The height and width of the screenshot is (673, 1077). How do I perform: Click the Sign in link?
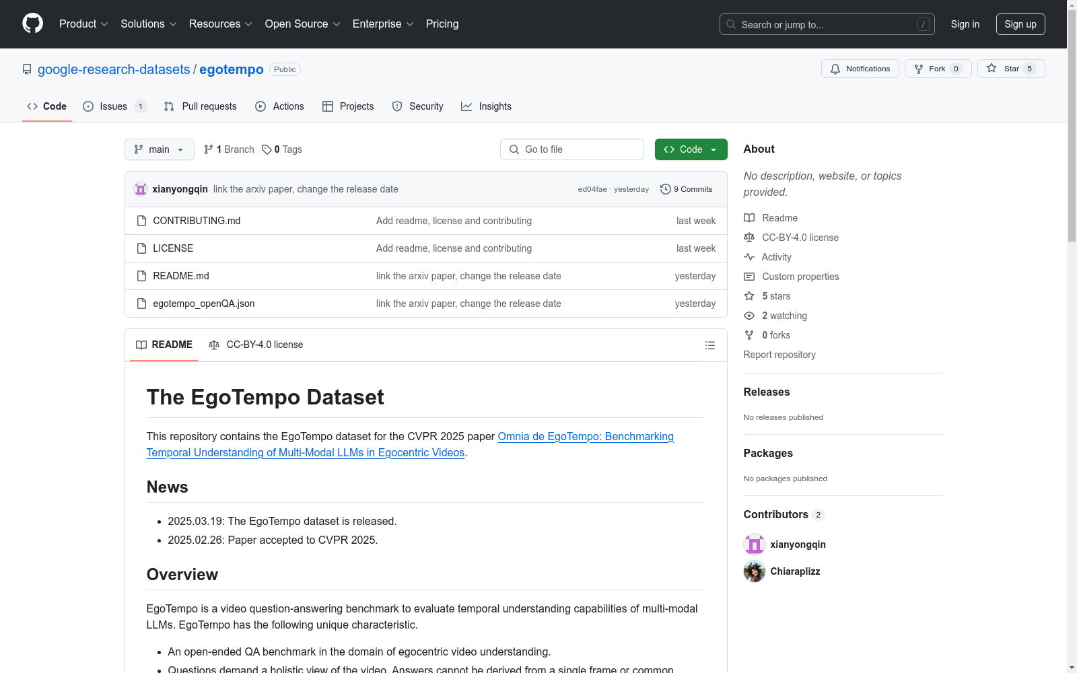(965, 24)
